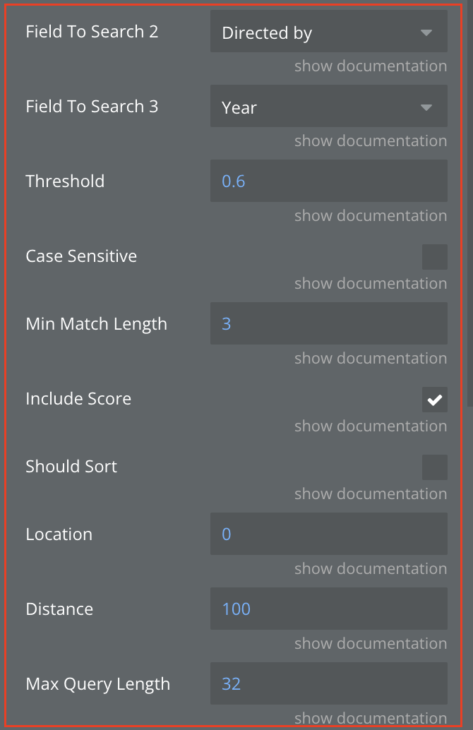473x730 pixels.
Task: Show documentation for Should Sort
Action: [x=371, y=494]
